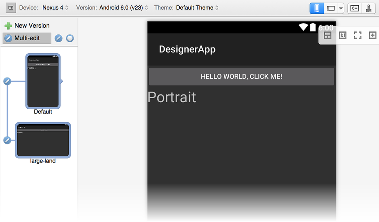Screen dimensions: 379x222
Task: Set zoom to 1:1 actual size
Action: [342, 35]
